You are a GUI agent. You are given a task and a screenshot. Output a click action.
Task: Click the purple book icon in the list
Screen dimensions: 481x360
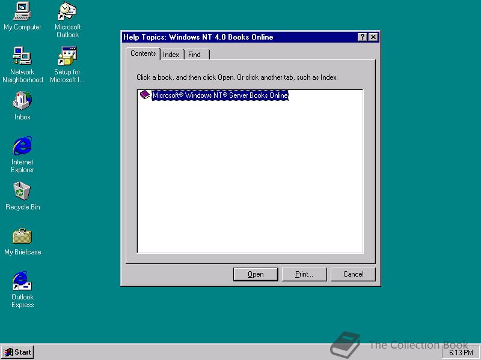coord(144,95)
